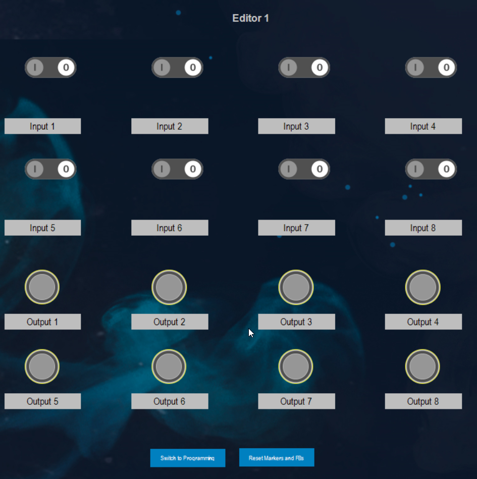This screenshot has width=477, height=479.
Task: Turn on the switch above Input 4
Action: [x=431, y=67]
